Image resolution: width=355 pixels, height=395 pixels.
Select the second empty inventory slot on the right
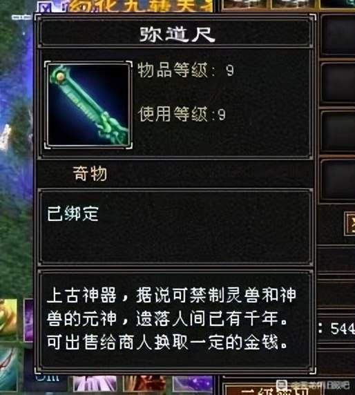pos(338,83)
